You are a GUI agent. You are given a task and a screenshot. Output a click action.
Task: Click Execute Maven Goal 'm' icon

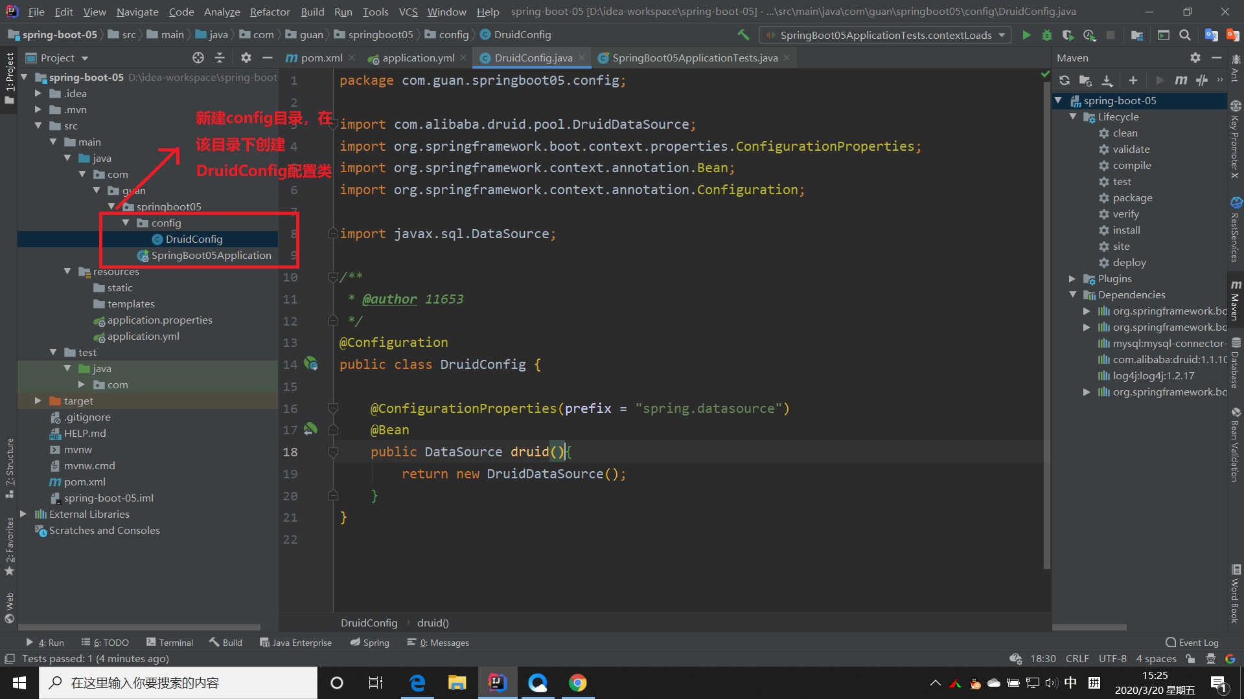[x=1181, y=80]
